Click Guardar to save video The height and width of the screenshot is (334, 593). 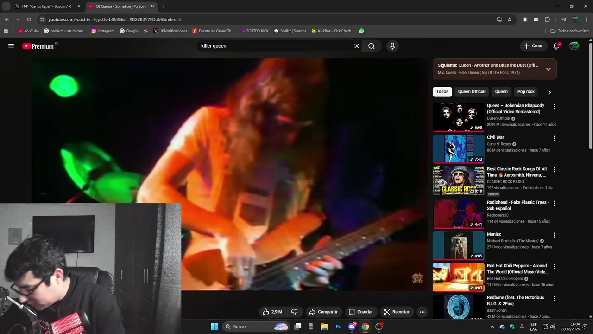360,312
